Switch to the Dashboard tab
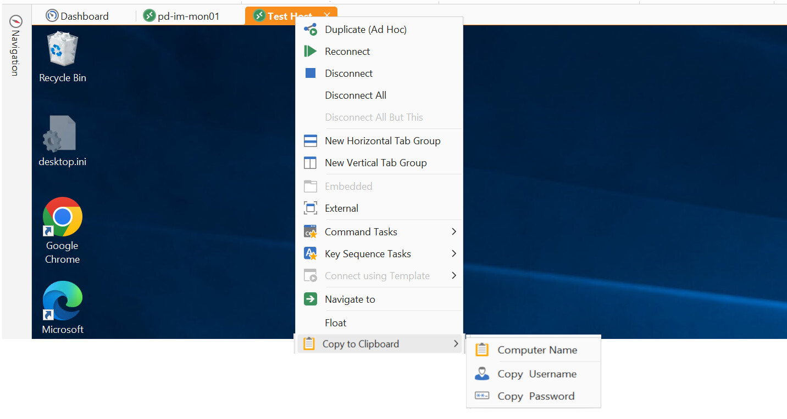Screen dimensions: 787x419 (x=77, y=16)
